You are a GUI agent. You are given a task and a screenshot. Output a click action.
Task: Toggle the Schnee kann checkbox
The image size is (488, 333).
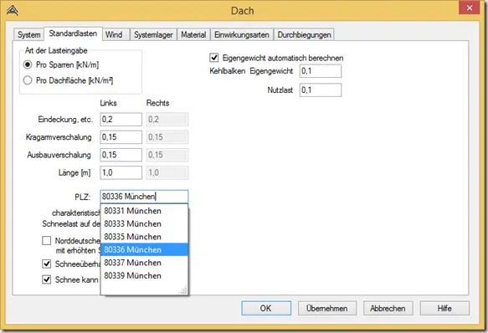(x=47, y=279)
